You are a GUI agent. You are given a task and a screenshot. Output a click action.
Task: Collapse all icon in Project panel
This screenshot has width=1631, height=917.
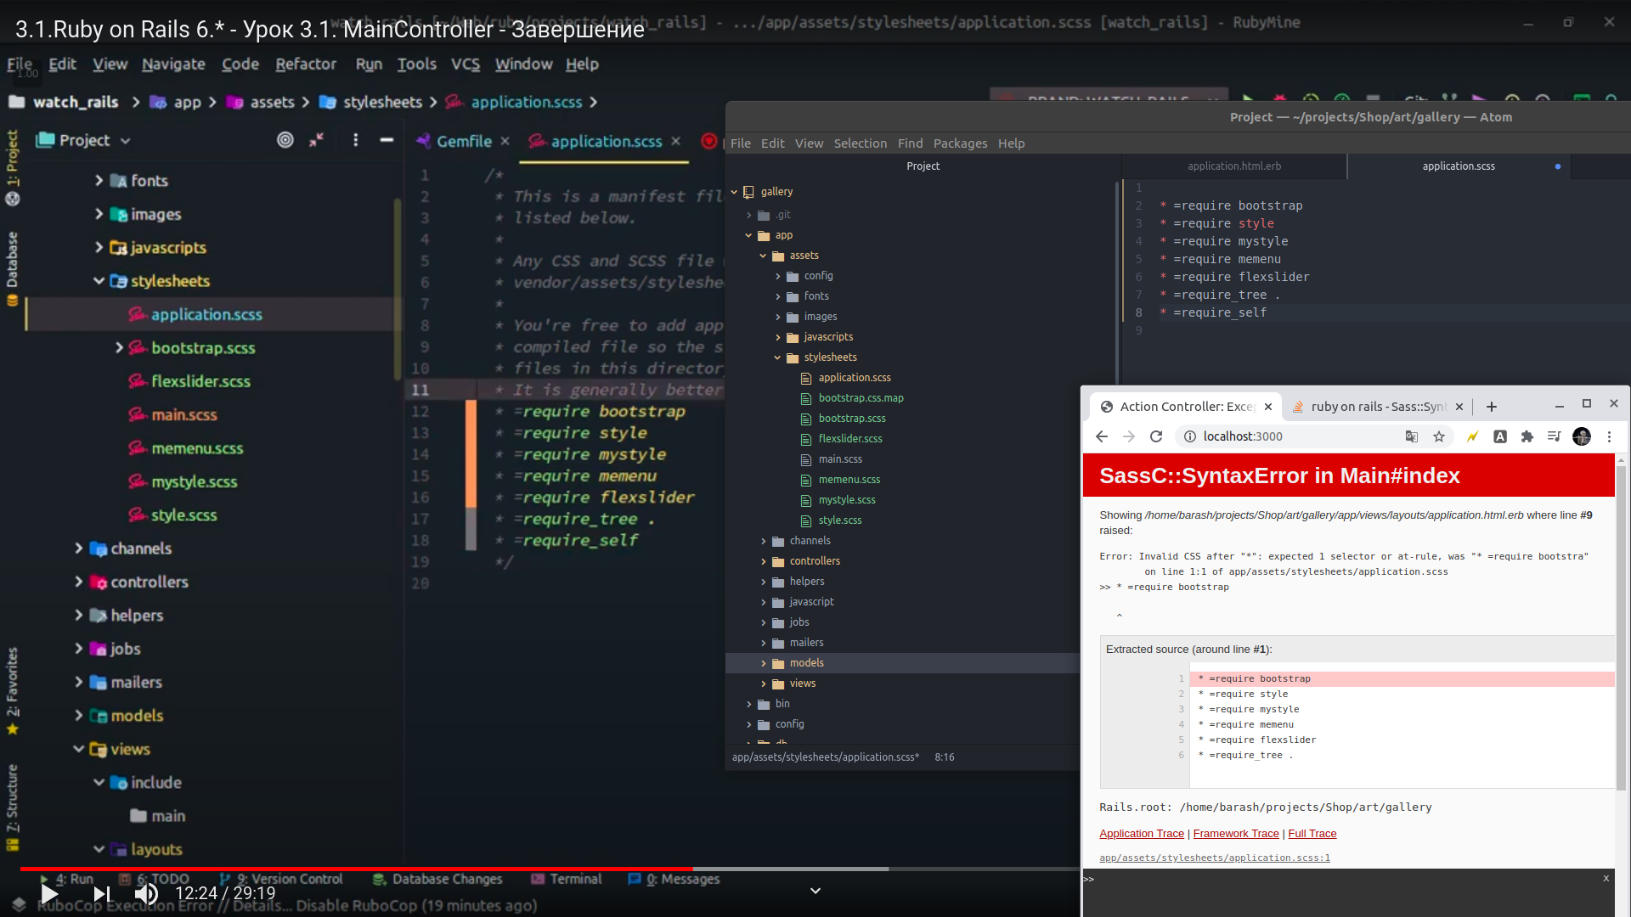[317, 140]
